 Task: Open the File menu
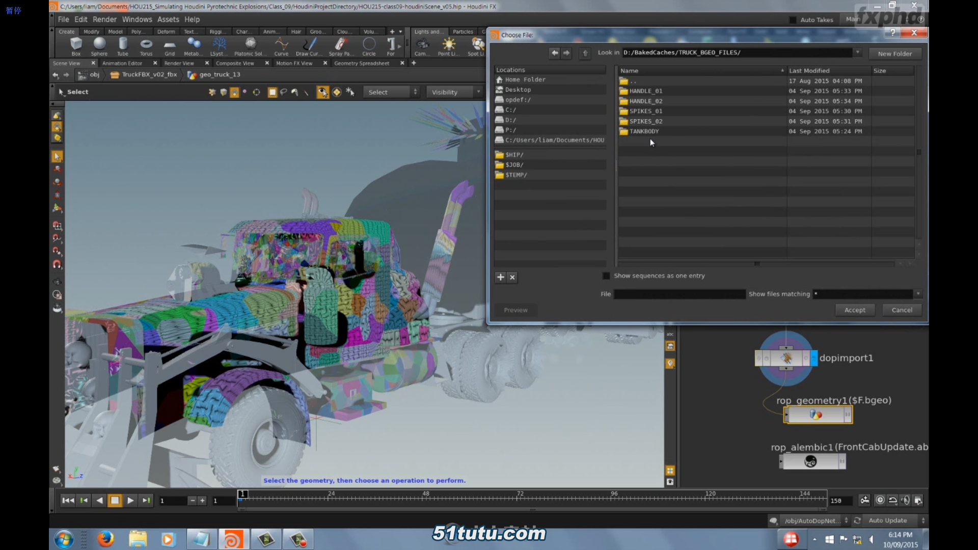click(64, 19)
